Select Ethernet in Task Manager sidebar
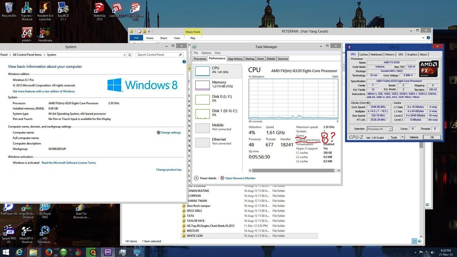Image resolution: width=457 pixels, height=257 pixels. [x=217, y=142]
